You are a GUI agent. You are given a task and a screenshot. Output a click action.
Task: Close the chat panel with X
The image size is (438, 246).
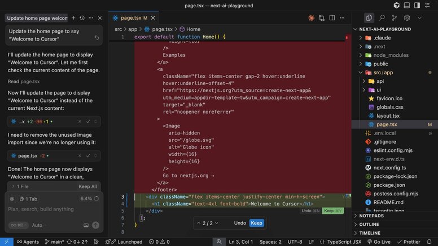100,18
